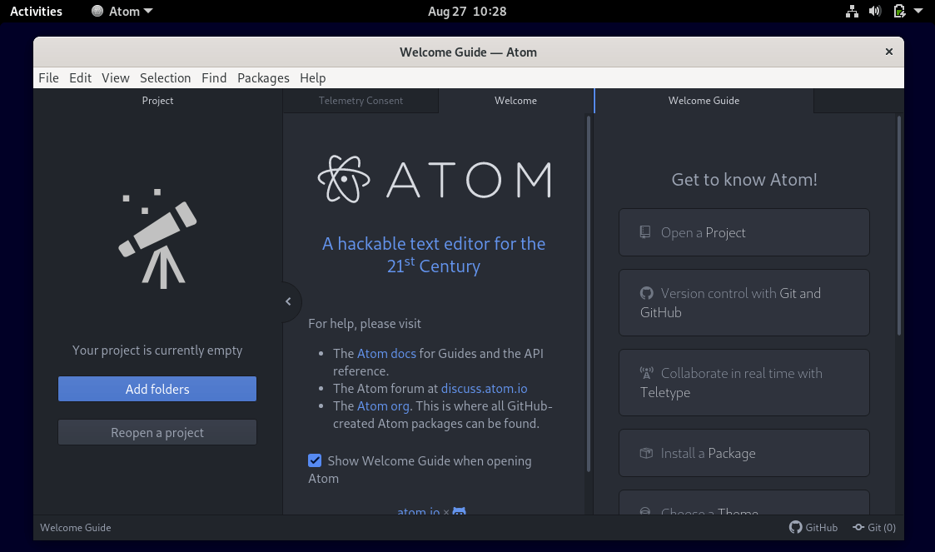
Task: Click the Atom logo in Welcome pane
Action: [x=434, y=179]
